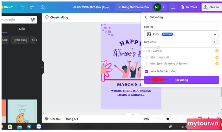Click the Kích cỡ size slider handle
222x132 pixels.
click(x=158, y=47)
